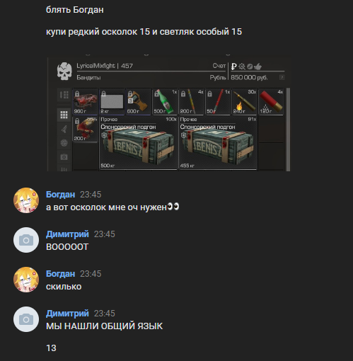Click the sort-list icon atop inventory sidebar
Screen dimensions: 353x361
pyautogui.click(x=64, y=95)
